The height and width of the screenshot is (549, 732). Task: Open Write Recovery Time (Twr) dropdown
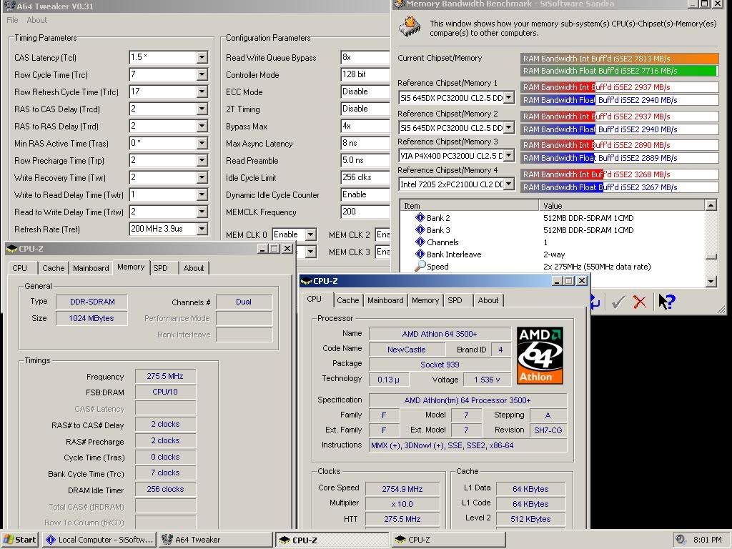point(202,177)
